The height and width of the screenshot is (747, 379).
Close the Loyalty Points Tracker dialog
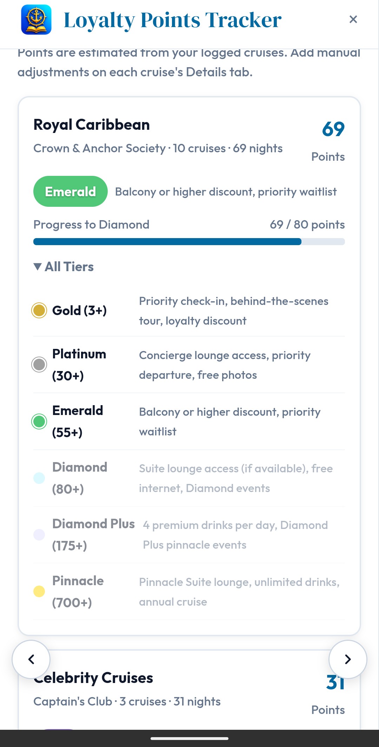tap(353, 19)
